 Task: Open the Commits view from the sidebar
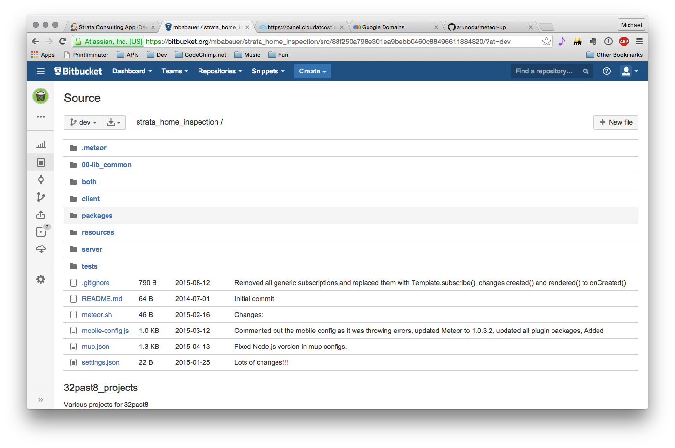41,179
